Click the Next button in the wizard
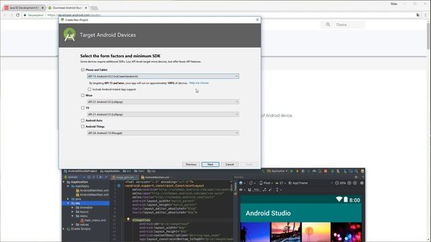The height and width of the screenshot is (242, 431). [210, 164]
